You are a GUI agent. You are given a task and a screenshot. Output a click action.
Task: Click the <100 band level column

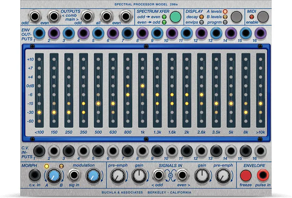pyautogui.click(x=39, y=90)
